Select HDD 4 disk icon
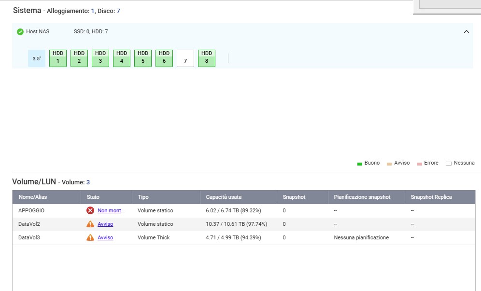 point(122,58)
